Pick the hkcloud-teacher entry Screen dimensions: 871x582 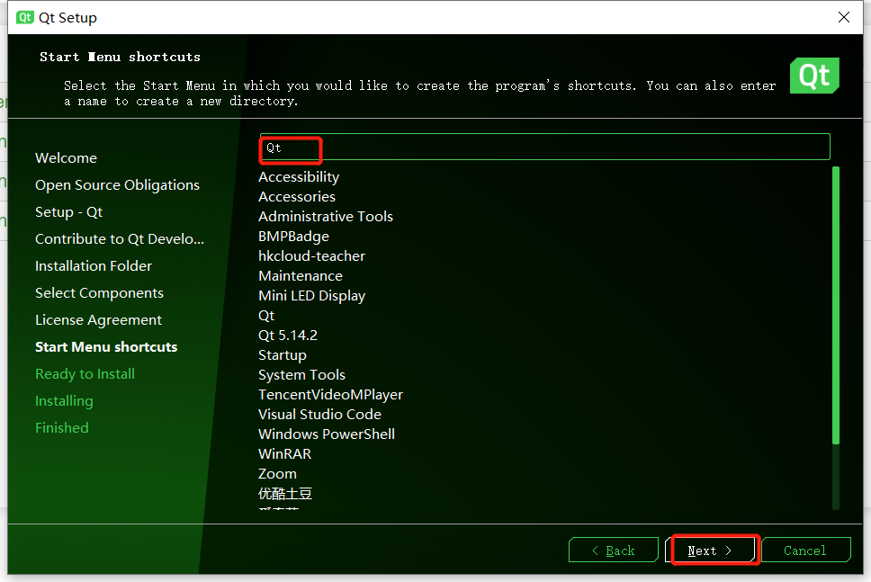point(311,256)
